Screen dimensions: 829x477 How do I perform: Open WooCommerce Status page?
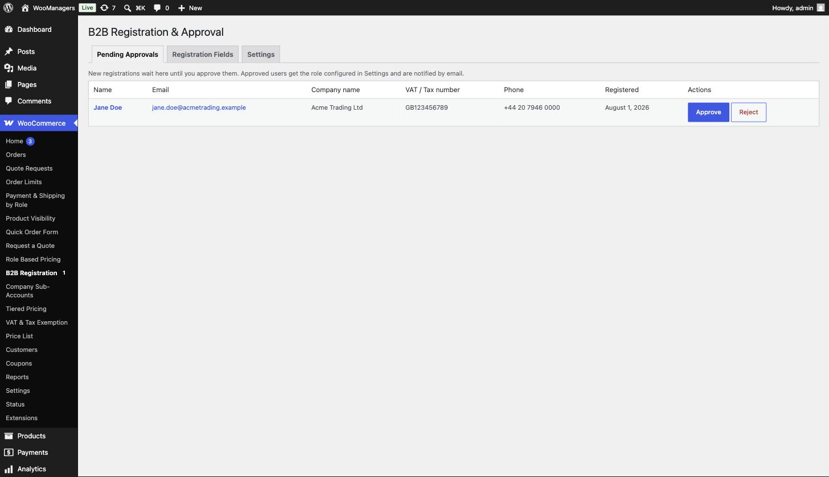pos(15,404)
